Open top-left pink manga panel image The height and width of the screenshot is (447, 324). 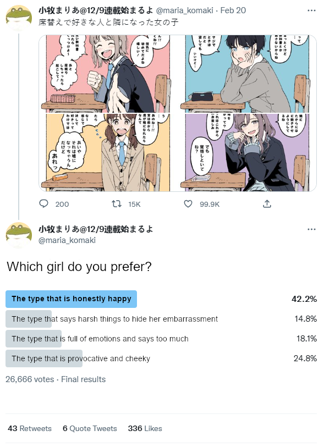[108, 74]
